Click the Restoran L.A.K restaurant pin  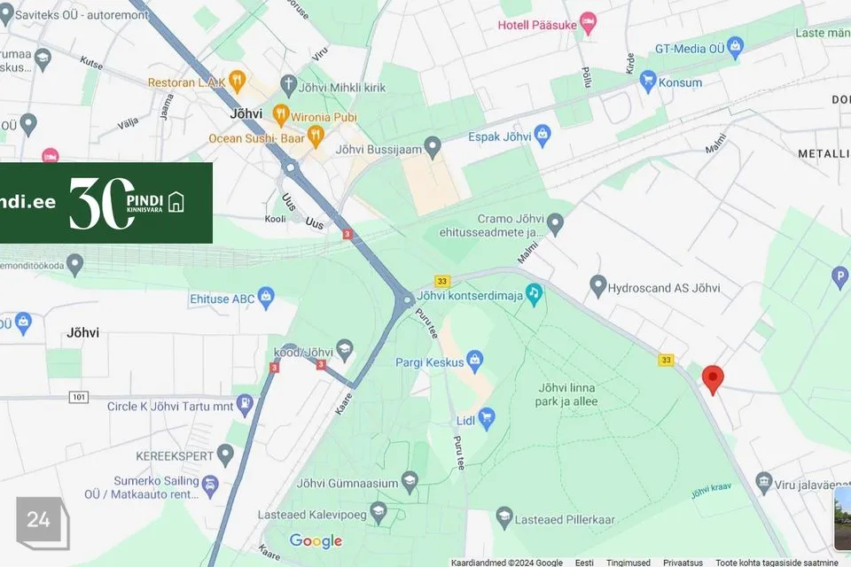[238, 82]
